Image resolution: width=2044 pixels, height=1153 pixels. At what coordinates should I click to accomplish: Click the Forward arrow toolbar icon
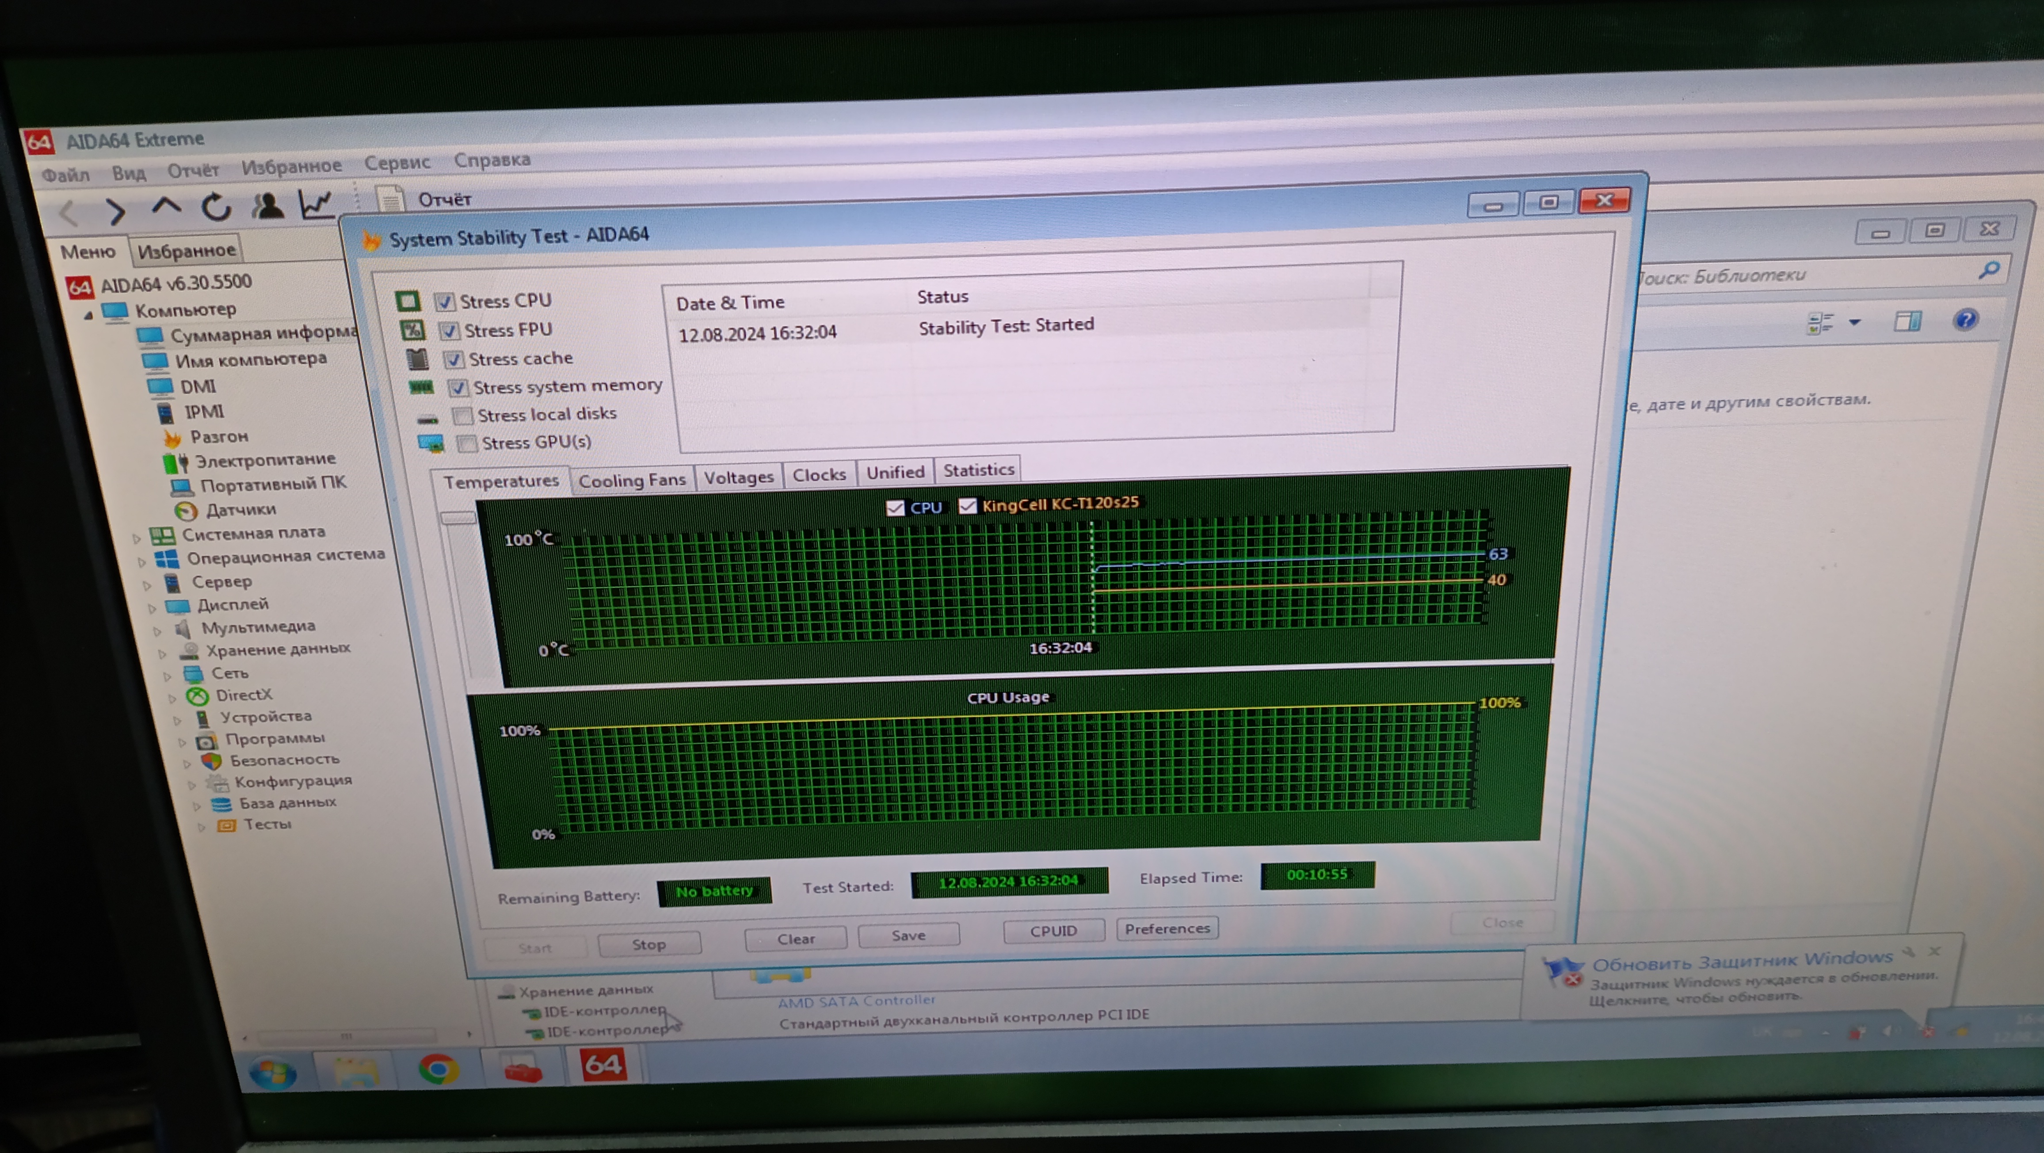(x=116, y=211)
